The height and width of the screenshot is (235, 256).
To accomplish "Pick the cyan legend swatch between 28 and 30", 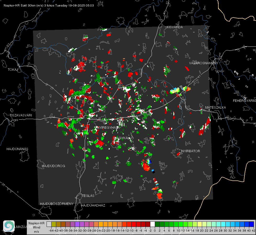I will click(x=223, y=224).
